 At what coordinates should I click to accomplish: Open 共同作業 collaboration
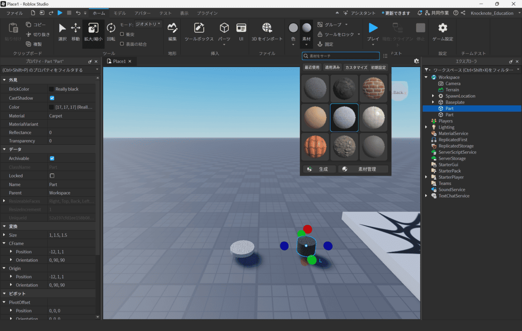click(x=436, y=13)
